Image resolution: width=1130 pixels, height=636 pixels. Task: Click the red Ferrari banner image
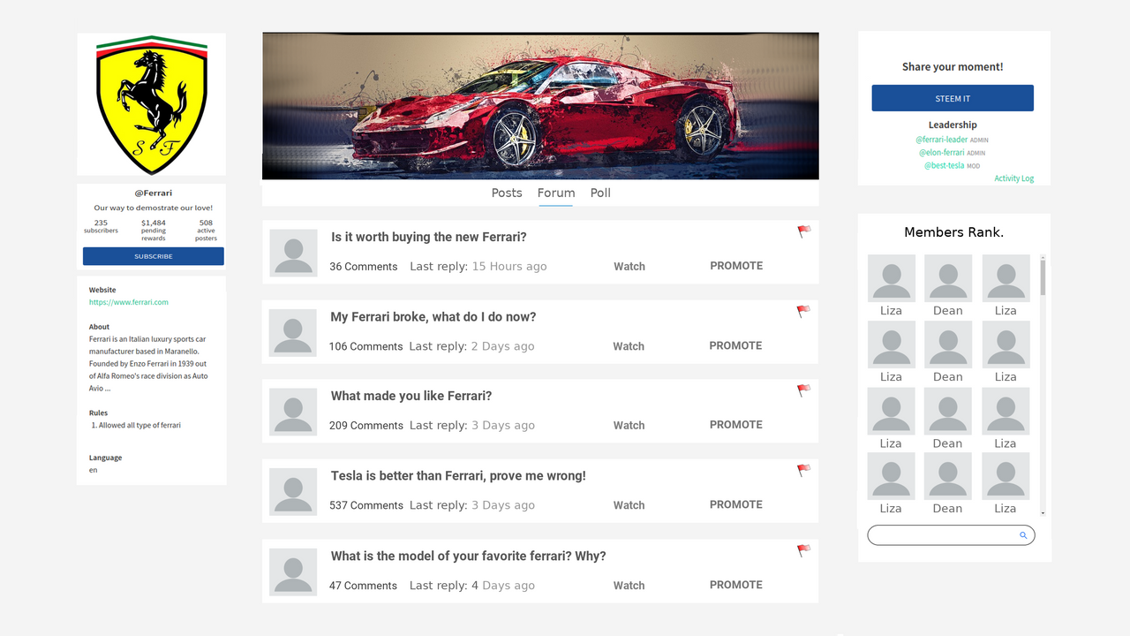tap(540, 106)
